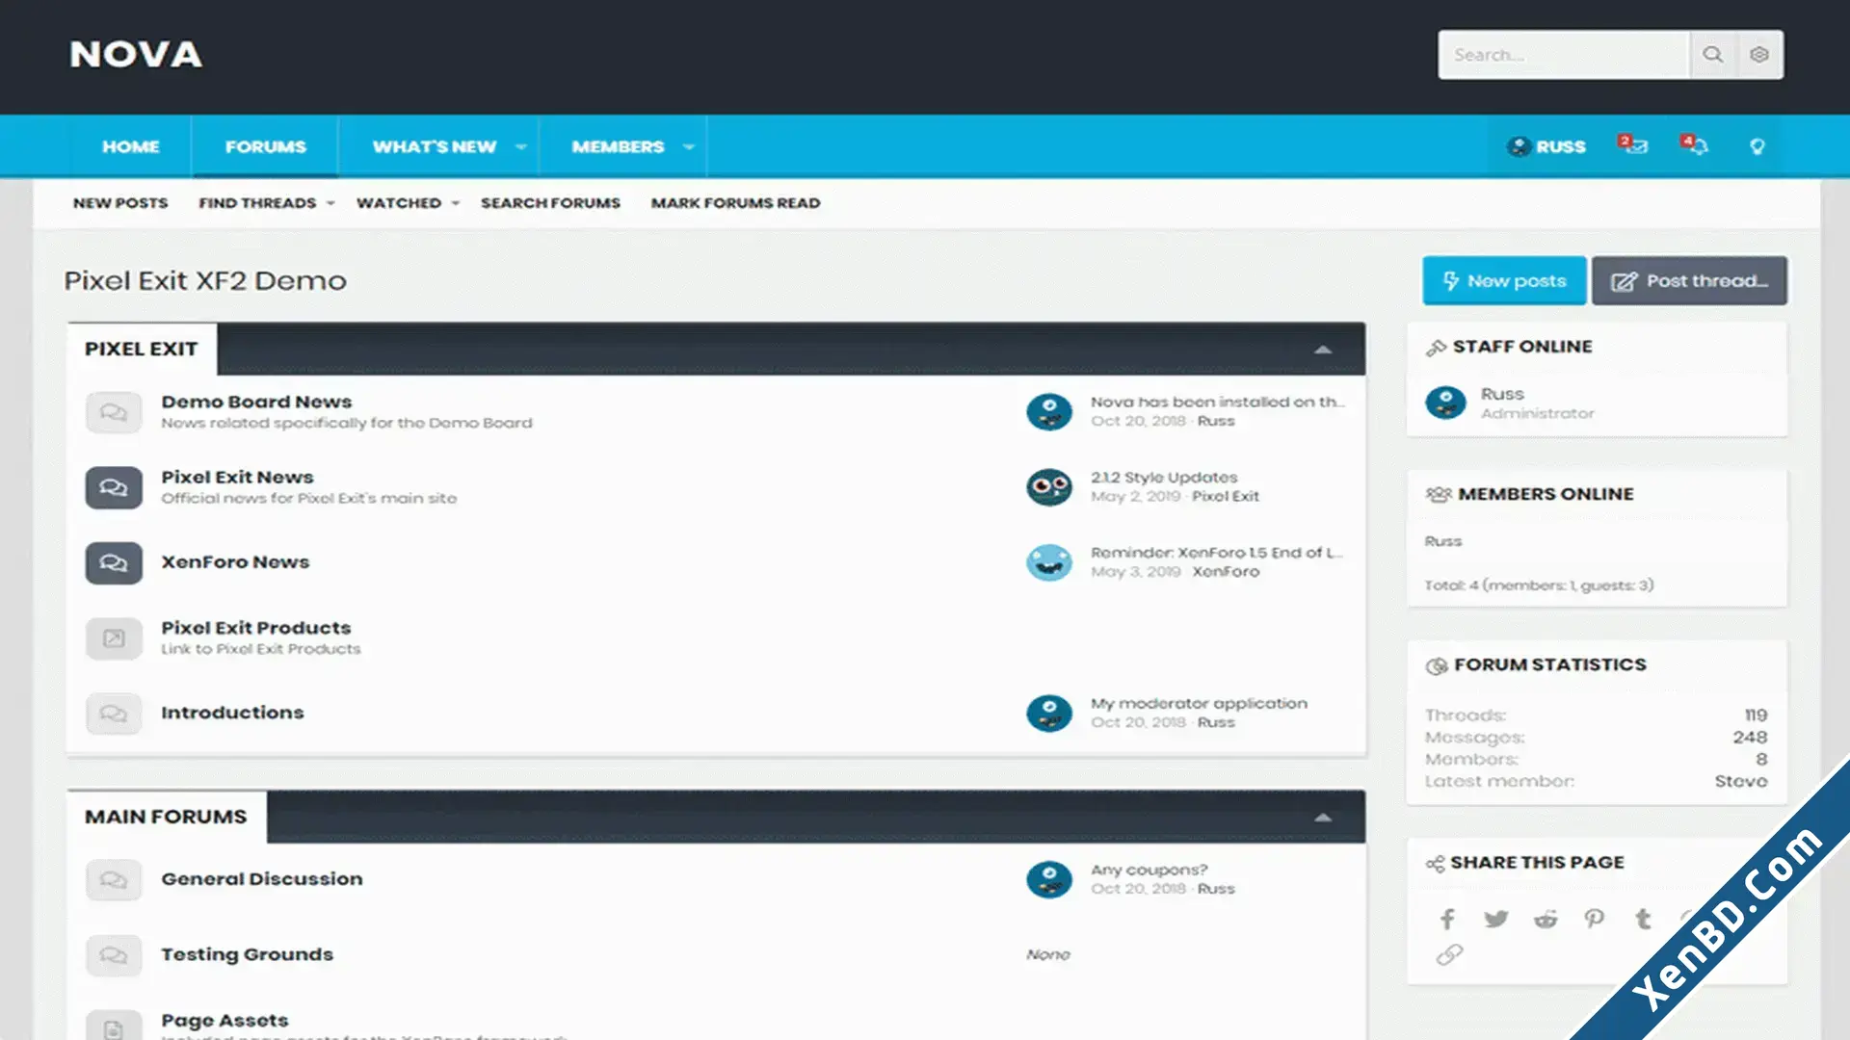The width and height of the screenshot is (1850, 1040).
Task: Open Watched dropdown
Action: (x=456, y=203)
